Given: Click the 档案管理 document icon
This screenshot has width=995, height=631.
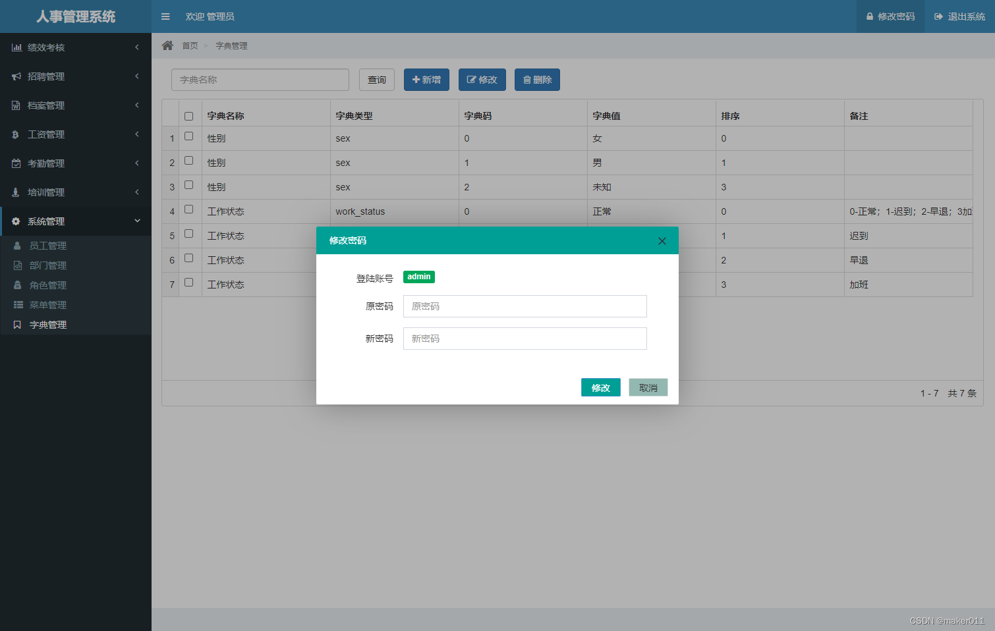Looking at the screenshot, I should point(16,105).
